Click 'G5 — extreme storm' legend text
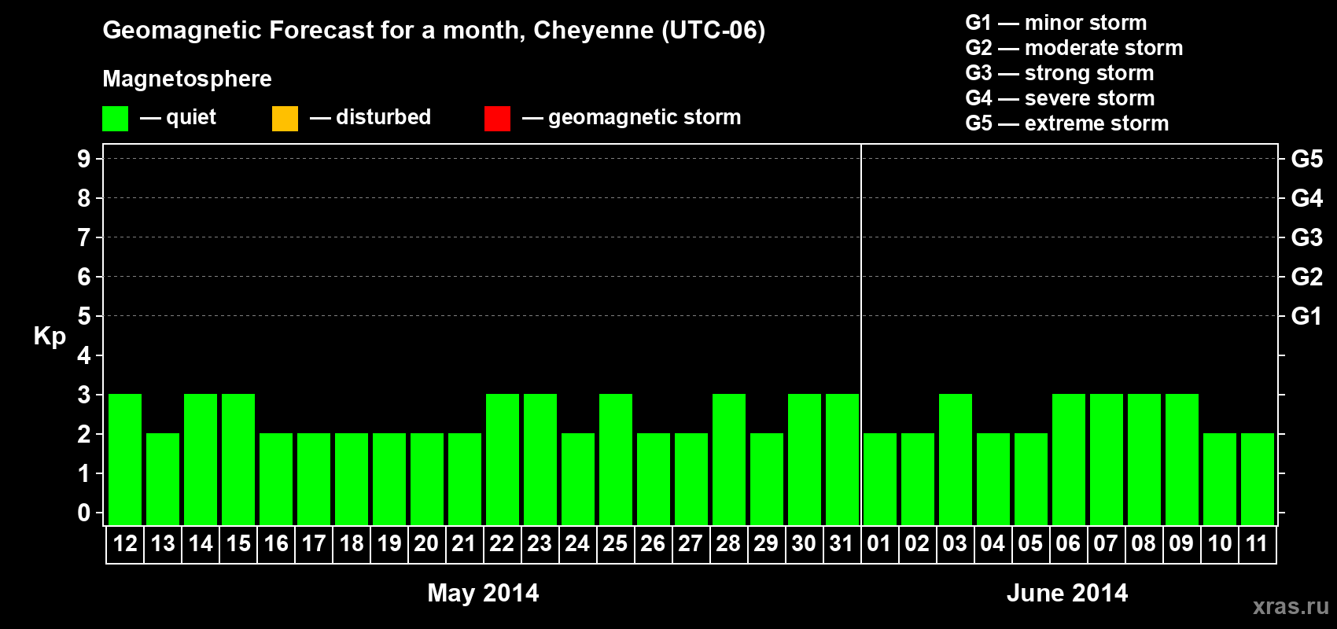The width and height of the screenshot is (1337, 629). (1066, 123)
